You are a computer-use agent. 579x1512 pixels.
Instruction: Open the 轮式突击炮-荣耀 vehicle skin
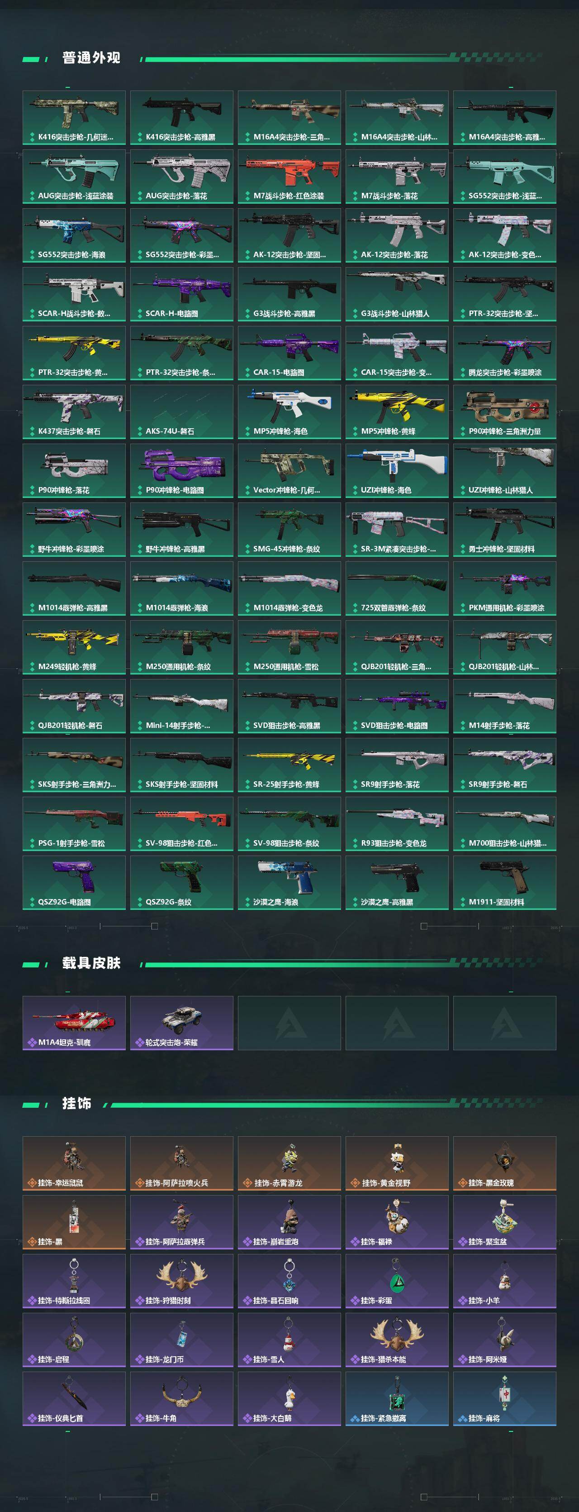click(182, 1023)
